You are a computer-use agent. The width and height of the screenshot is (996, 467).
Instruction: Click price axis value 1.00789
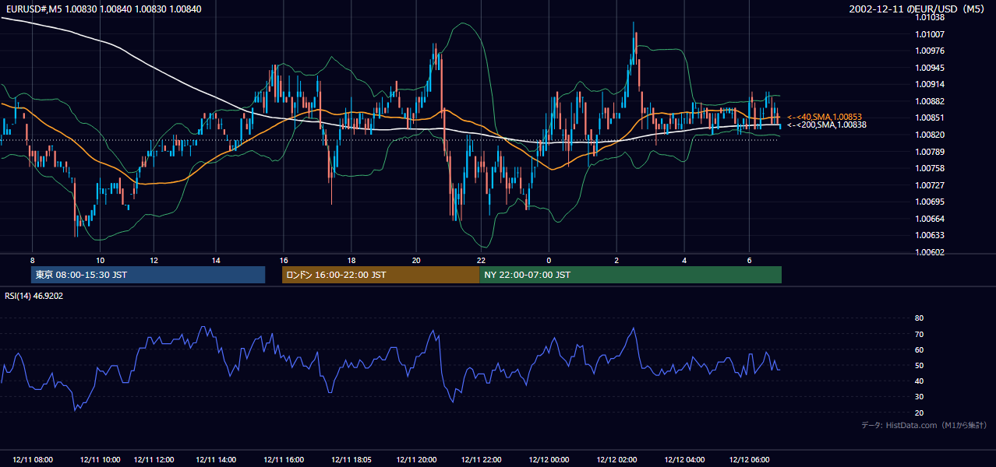point(930,152)
